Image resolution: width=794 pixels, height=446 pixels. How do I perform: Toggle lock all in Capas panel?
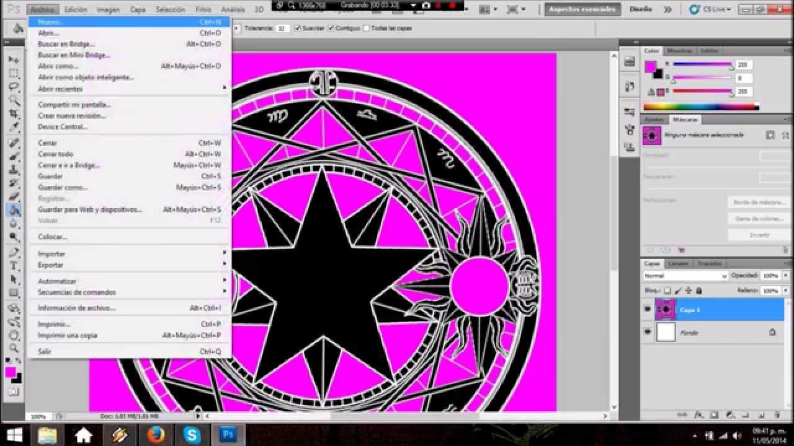pos(699,291)
